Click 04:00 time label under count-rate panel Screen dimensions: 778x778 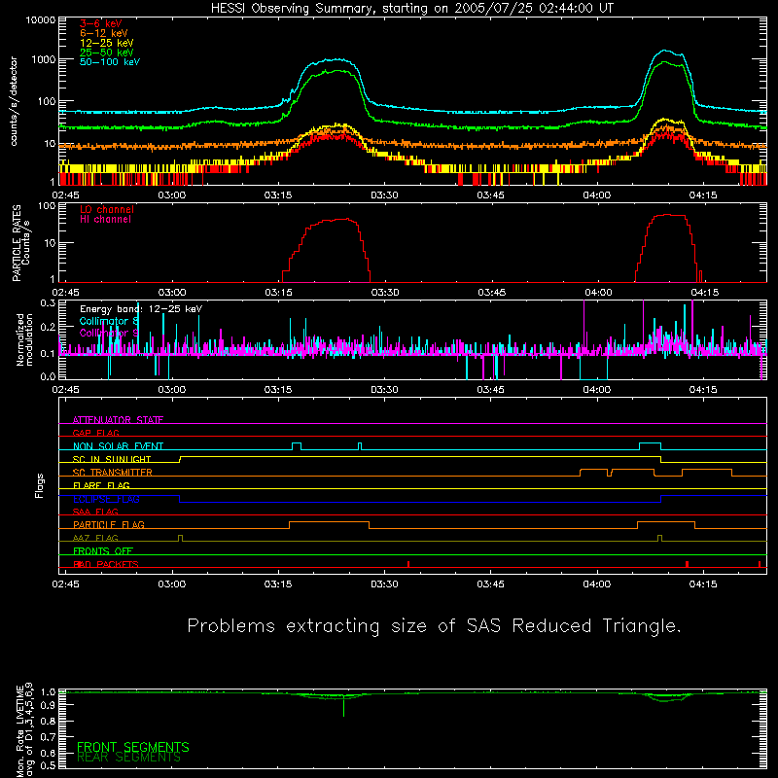click(x=596, y=195)
